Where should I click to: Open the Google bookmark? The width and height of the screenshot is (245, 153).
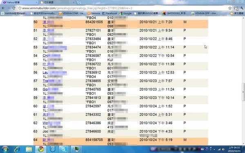(x=125, y=13)
